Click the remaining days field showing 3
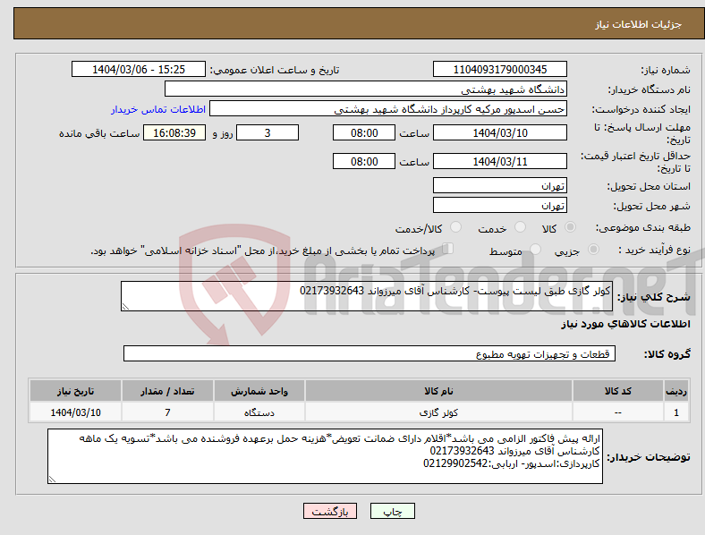Image resolution: width=705 pixels, height=535 pixels. click(268, 132)
